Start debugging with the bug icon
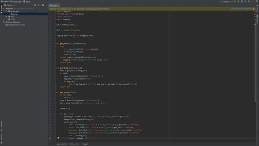The height and width of the screenshot is (146, 259). click(238, 2)
